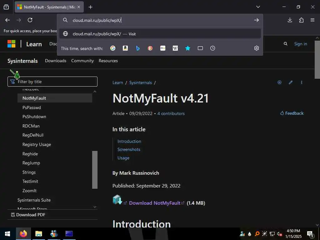
Task: Select Strings in the sidebar
Action: pos(29,172)
